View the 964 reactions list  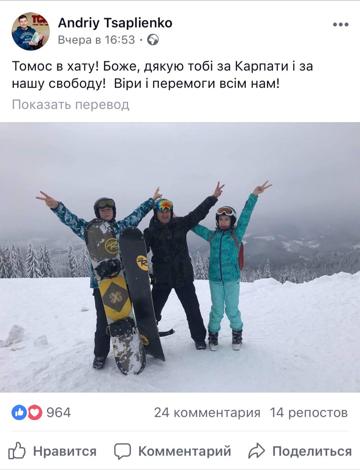(58, 413)
